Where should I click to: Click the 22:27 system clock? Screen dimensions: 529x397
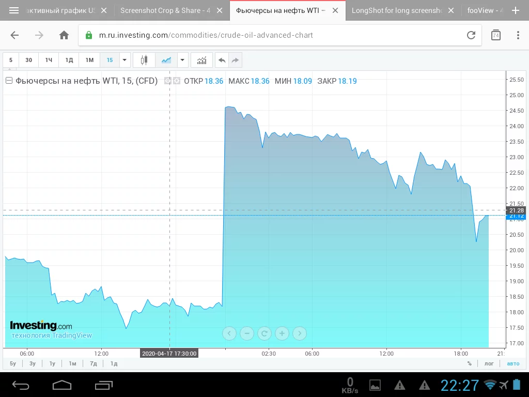coord(459,385)
